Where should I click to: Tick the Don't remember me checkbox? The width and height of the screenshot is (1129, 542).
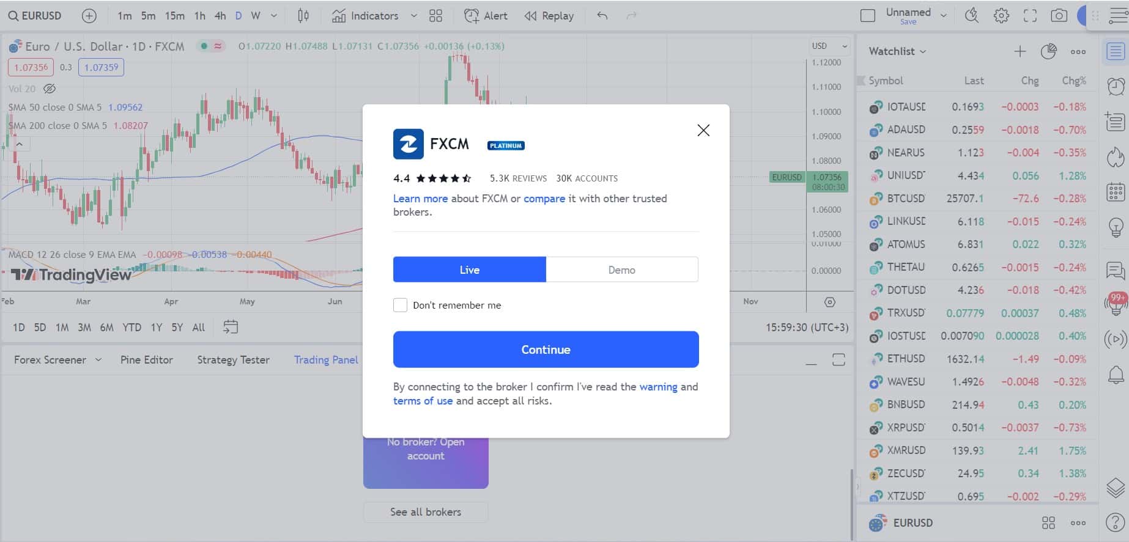pos(400,305)
